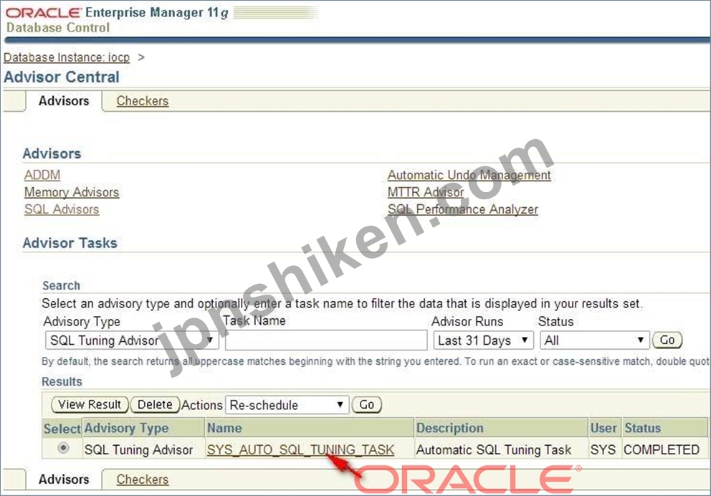Select the SQL Tuning Advisor row radio button
This screenshot has height=496, width=711.
point(64,448)
